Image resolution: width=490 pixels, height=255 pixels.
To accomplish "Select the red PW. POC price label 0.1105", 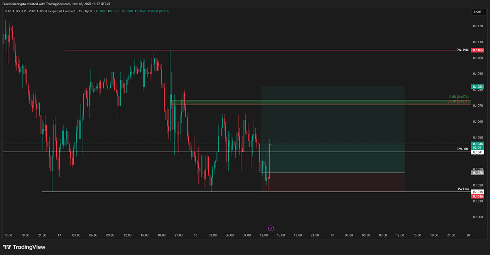I will pos(477,50).
